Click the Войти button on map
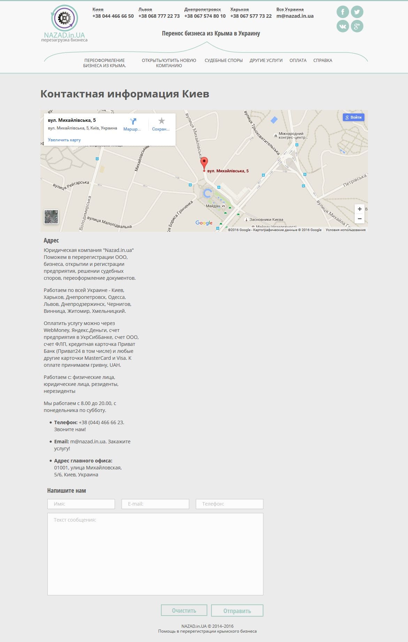Viewport: 408px width, 642px height. [x=353, y=117]
